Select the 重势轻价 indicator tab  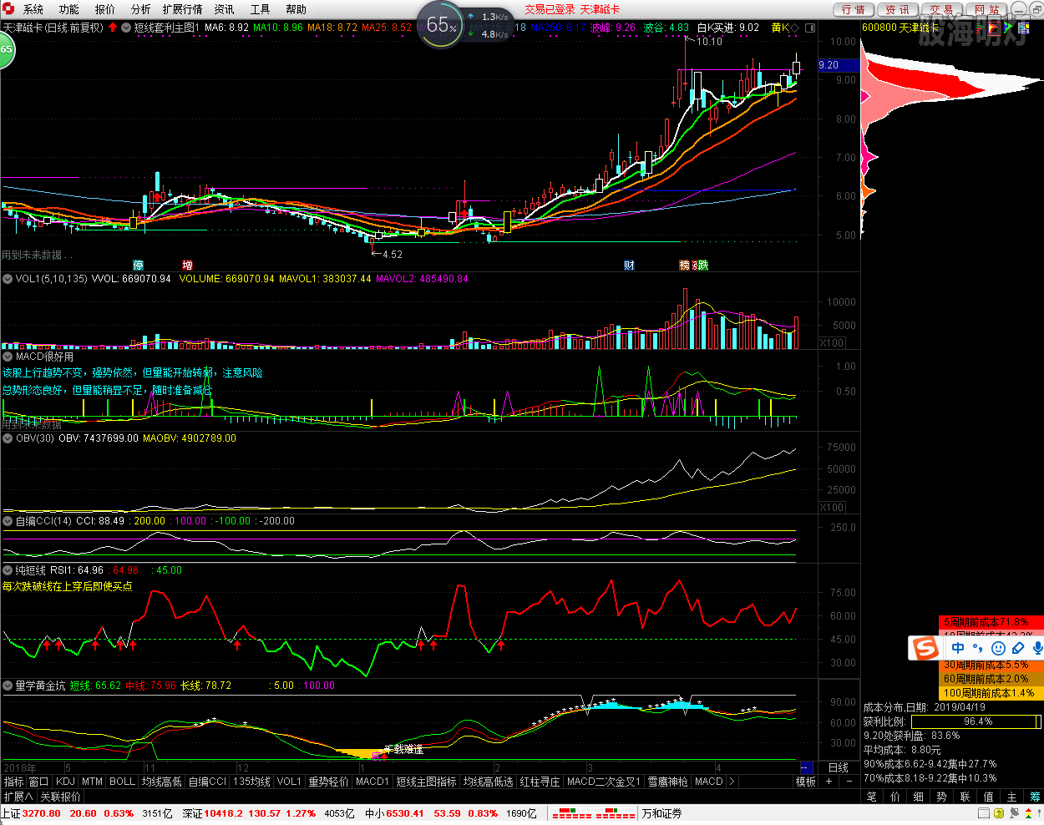(x=329, y=782)
